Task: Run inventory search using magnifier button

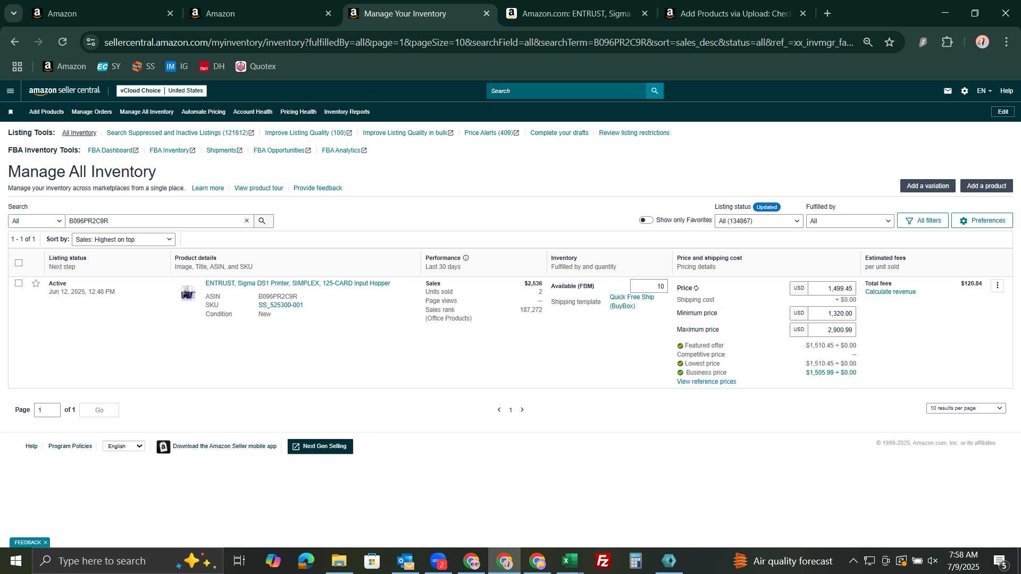Action: pos(263,221)
